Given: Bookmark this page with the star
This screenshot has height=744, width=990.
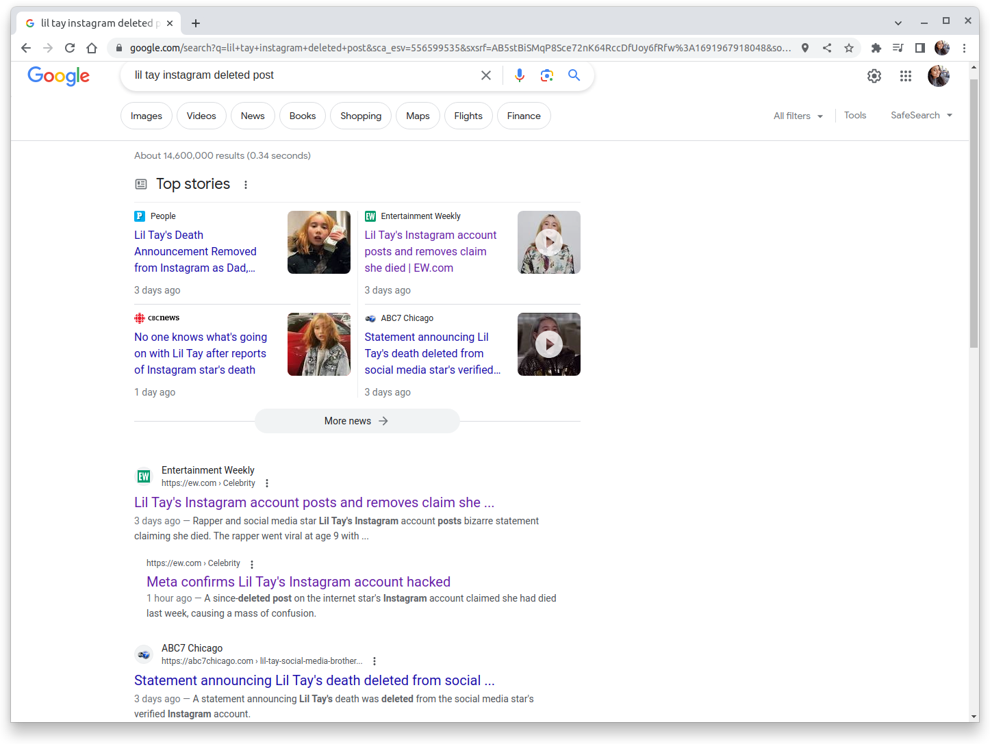Looking at the screenshot, I should [849, 48].
